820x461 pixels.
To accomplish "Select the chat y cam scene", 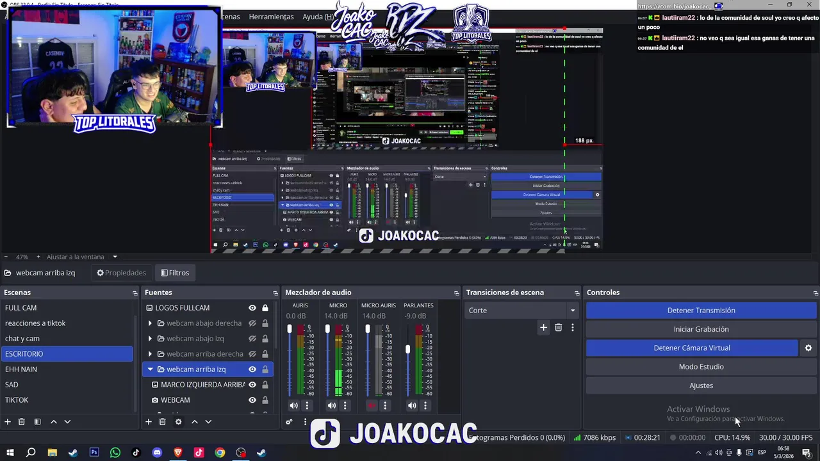I will coord(67,339).
